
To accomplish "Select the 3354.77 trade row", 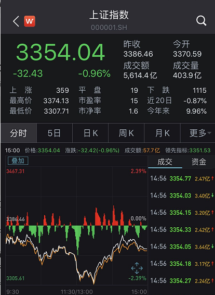I will (x=182, y=179).
